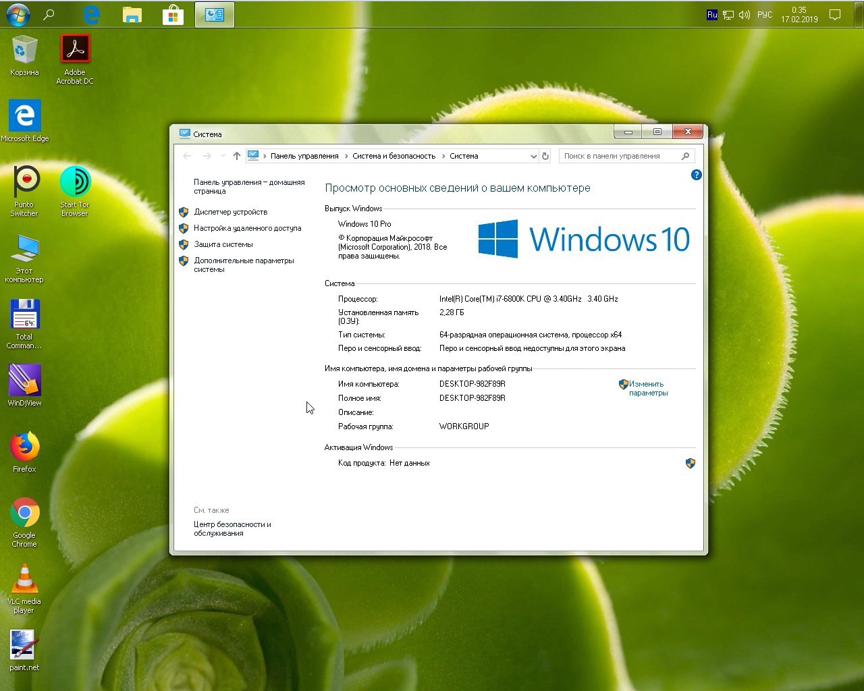Open Диспетчер устройств link
This screenshot has width=864, height=691.
click(231, 212)
